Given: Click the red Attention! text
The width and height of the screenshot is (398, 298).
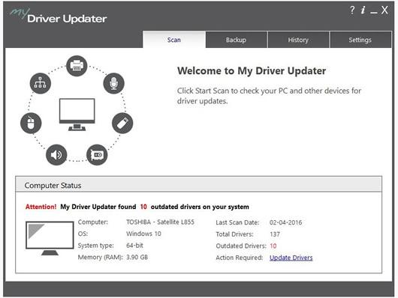Looking at the screenshot, I should click(x=41, y=207).
